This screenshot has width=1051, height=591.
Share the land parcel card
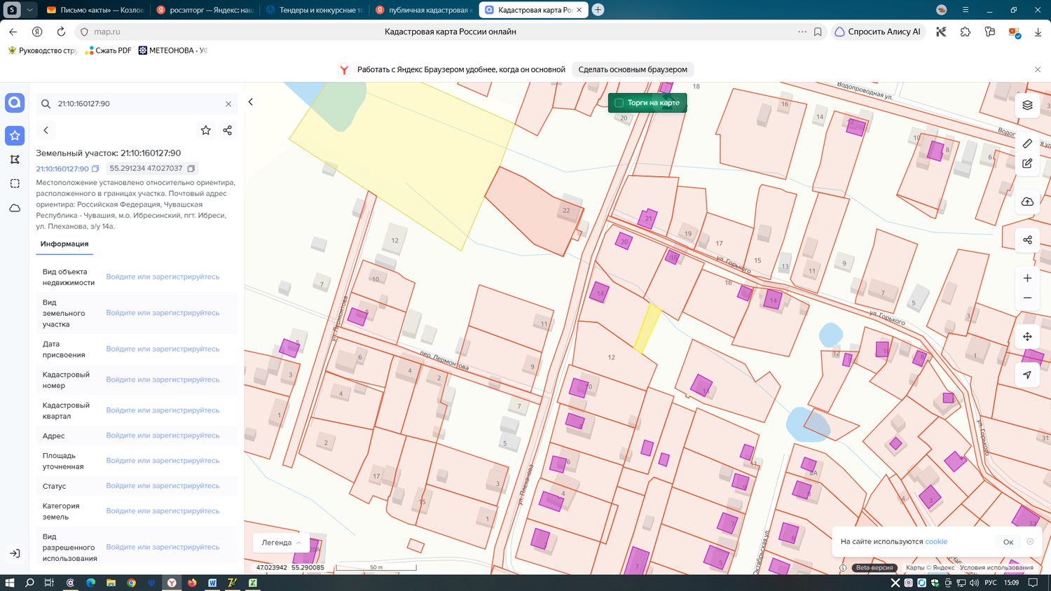227,130
